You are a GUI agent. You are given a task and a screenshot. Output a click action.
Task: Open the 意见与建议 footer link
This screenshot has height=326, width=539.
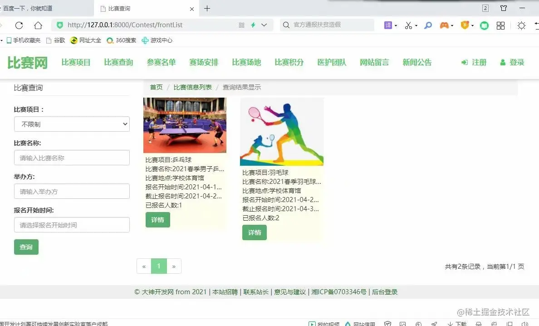290,292
